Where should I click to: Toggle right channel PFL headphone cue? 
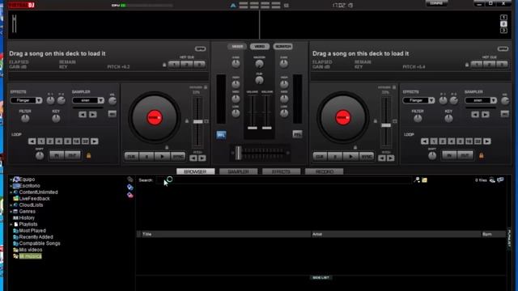(297, 134)
